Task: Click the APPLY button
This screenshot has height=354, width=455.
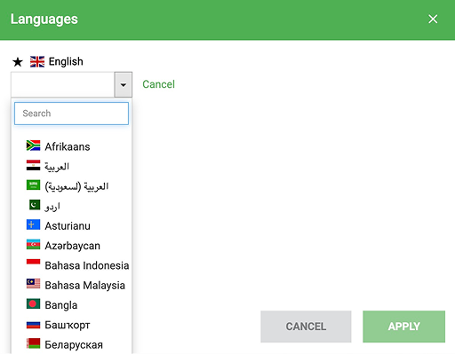Action: 404,326
